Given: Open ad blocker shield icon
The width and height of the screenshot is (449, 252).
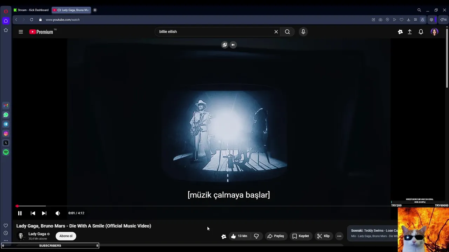Looking at the screenshot, I should pos(387,20).
